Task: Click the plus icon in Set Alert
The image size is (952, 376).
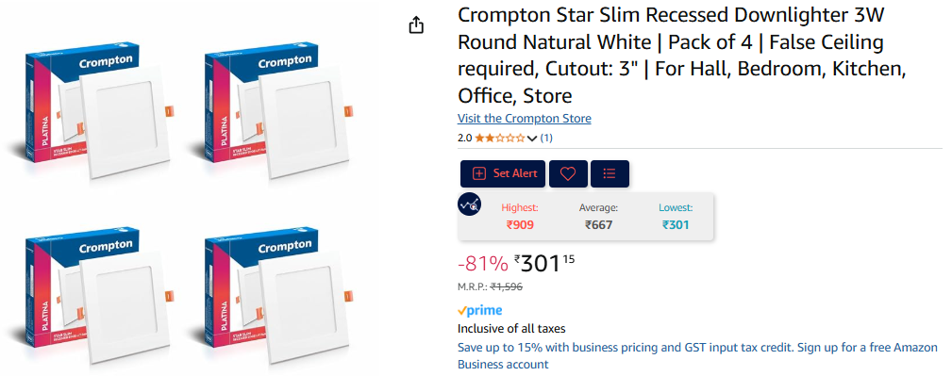Action: coord(479,174)
